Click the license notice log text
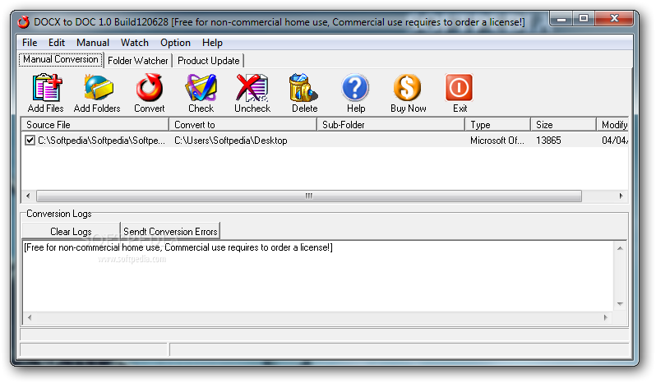 (178, 247)
